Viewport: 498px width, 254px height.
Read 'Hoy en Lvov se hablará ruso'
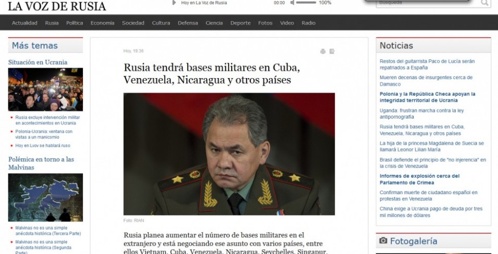pyautogui.click(x=43, y=145)
